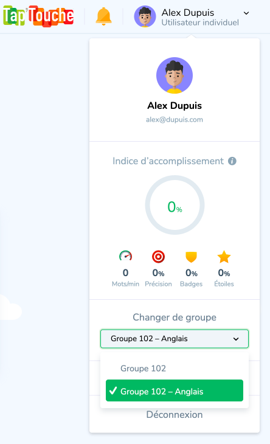This screenshot has width=270, height=444.
Task: Click the red target Précision icon
Action: coord(158,257)
